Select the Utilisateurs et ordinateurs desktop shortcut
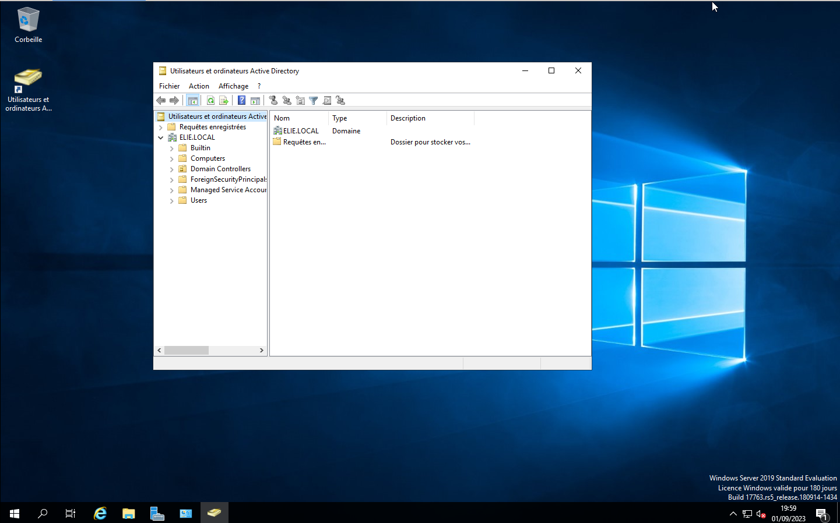The height and width of the screenshot is (523, 840). point(28,90)
